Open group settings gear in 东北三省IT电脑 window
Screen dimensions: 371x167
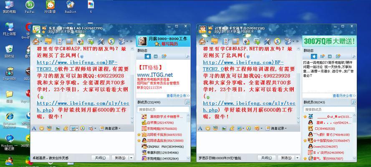pyautogui.click(x=121, y=42)
